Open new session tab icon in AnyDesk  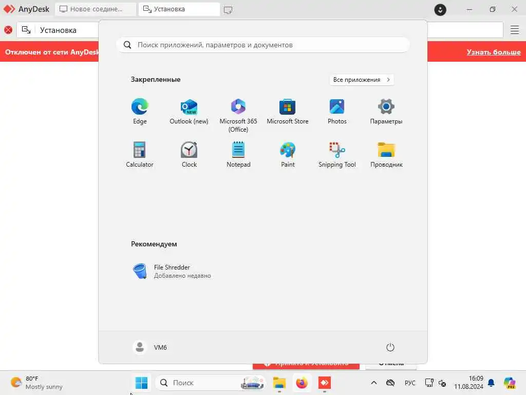[x=228, y=10]
